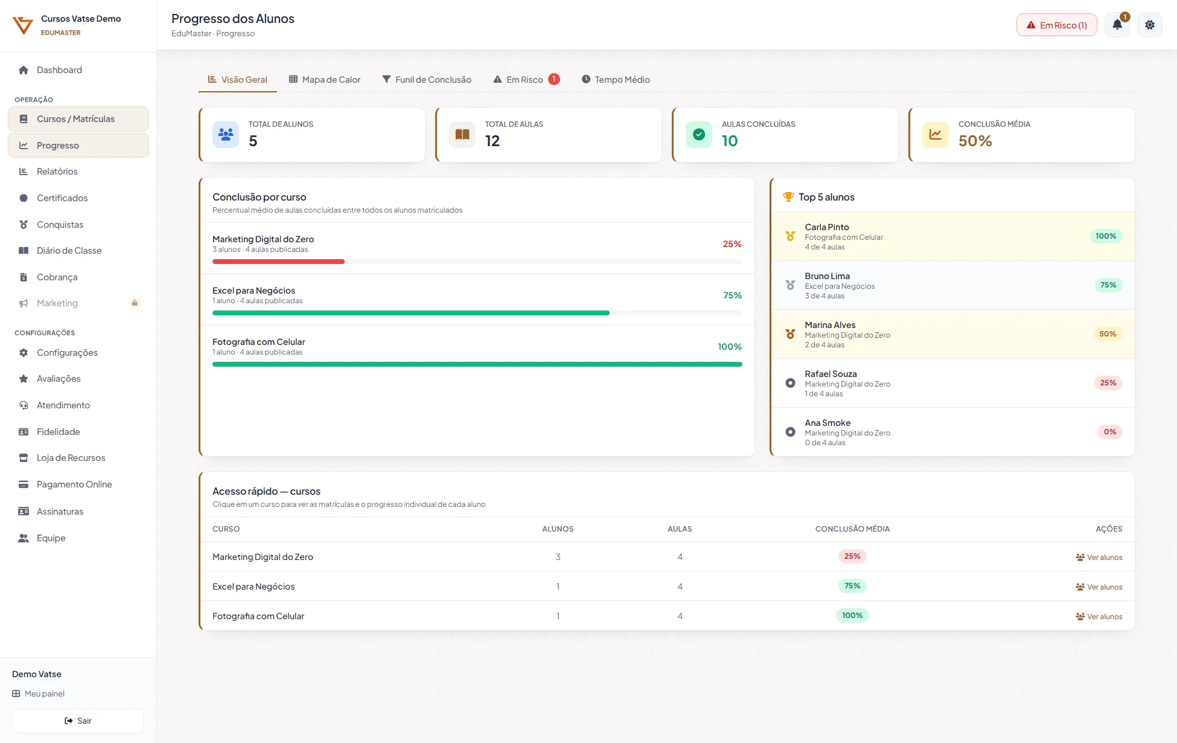1177x743 pixels.
Task: Click the Aulas Concluídas check icon
Action: pyautogui.click(x=699, y=135)
